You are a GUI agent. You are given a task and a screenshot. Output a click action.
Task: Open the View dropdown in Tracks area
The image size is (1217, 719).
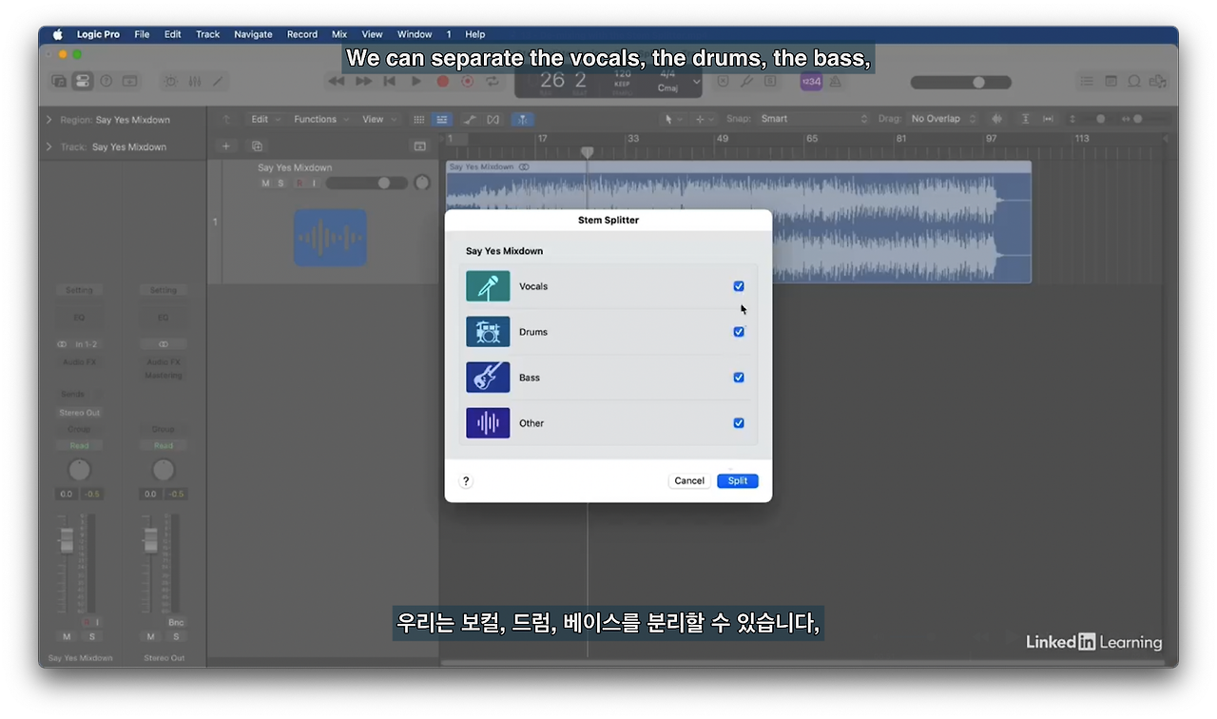point(378,119)
